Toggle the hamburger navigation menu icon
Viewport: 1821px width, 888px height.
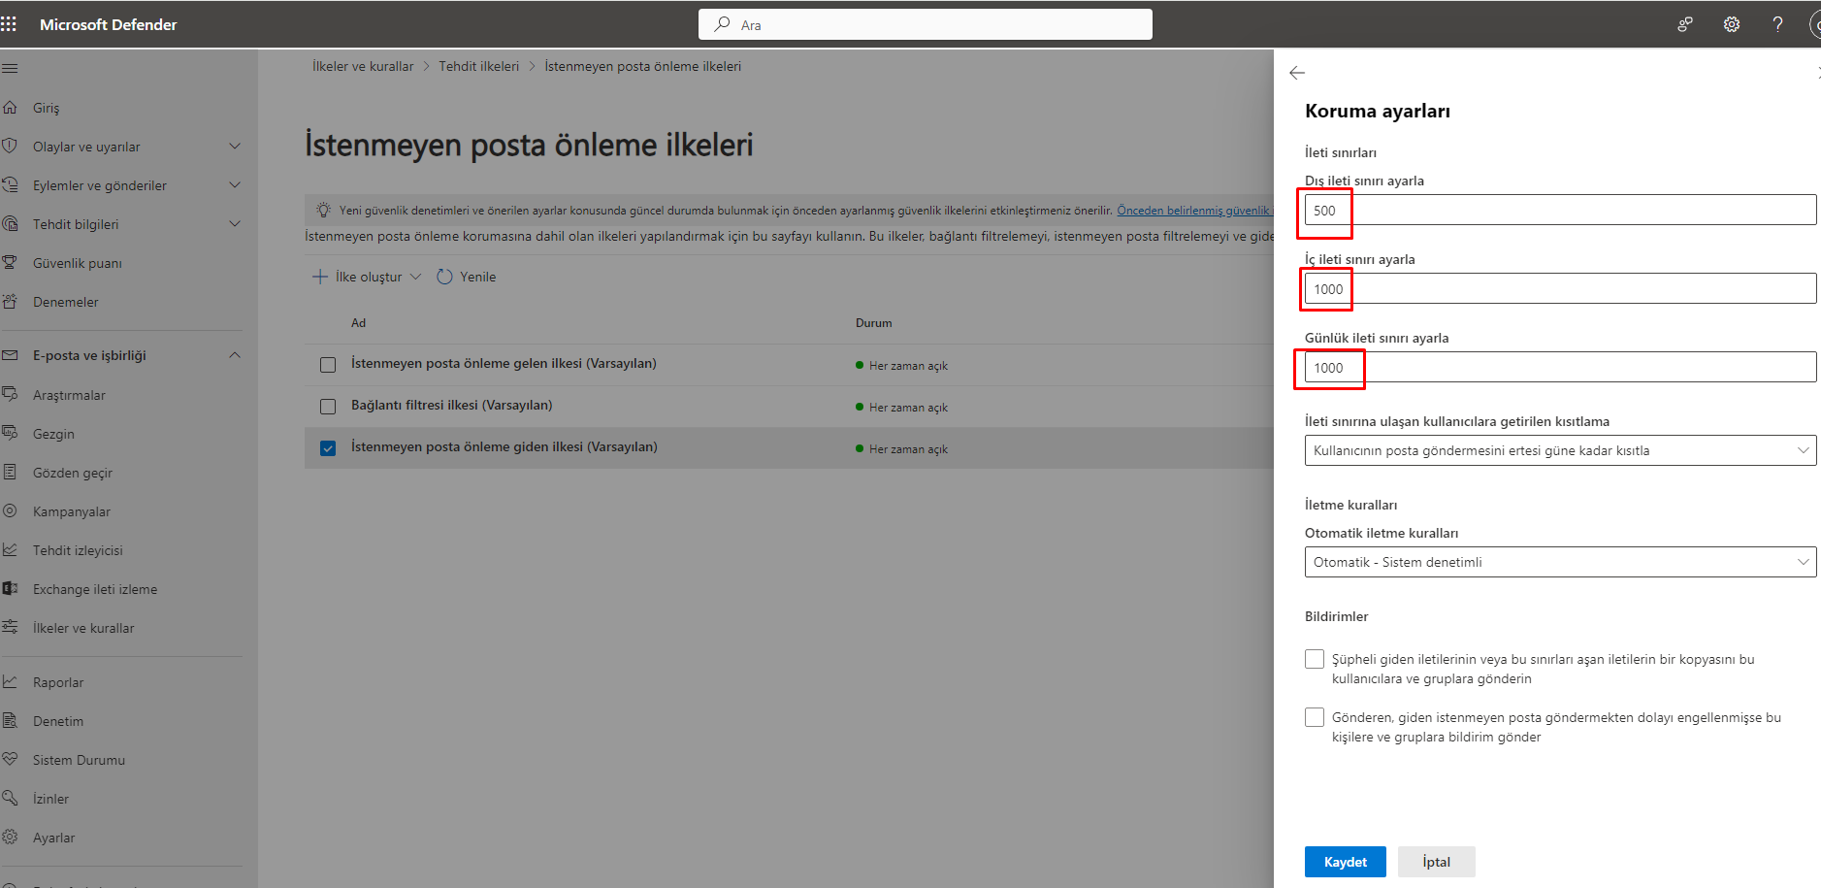10,69
